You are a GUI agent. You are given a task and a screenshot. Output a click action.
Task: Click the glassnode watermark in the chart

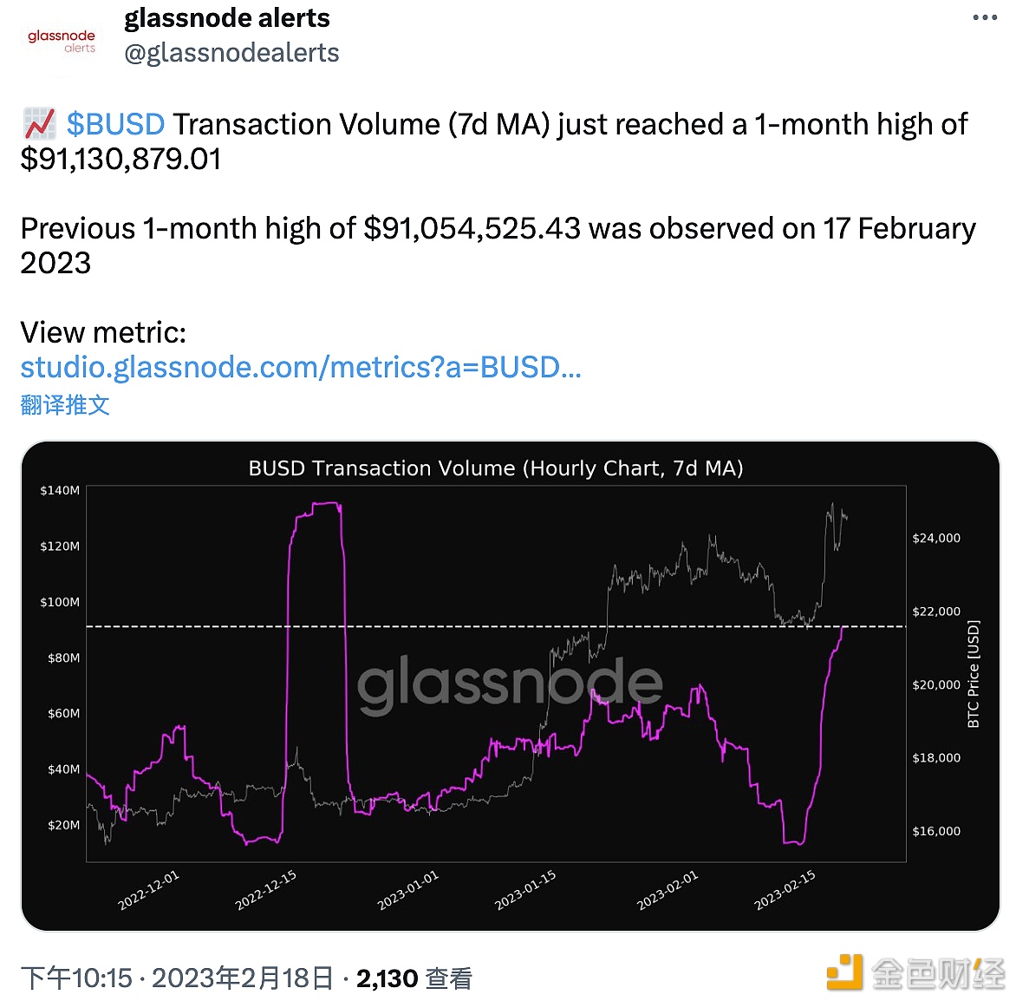pyautogui.click(x=510, y=684)
